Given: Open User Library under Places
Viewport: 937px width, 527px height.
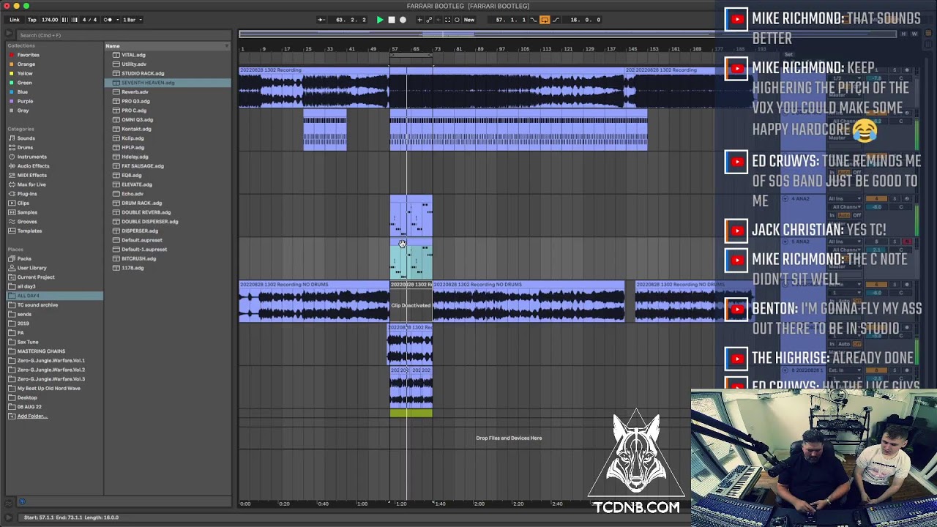Looking at the screenshot, I should [31, 268].
